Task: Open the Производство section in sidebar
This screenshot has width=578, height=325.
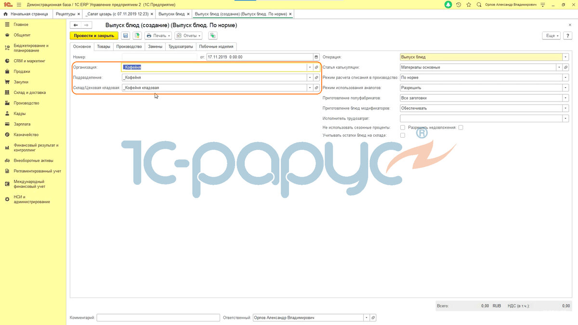Action: pos(26,103)
